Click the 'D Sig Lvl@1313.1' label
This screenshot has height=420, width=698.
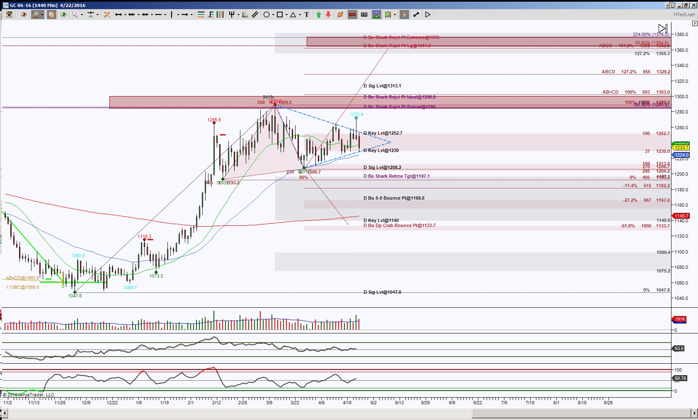tap(382, 86)
